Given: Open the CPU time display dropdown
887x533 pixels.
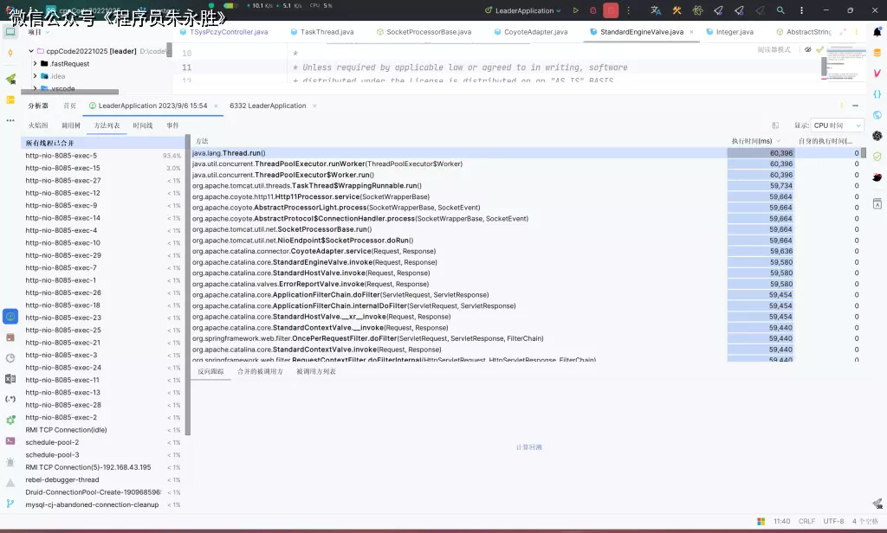Looking at the screenshot, I should click(x=837, y=125).
